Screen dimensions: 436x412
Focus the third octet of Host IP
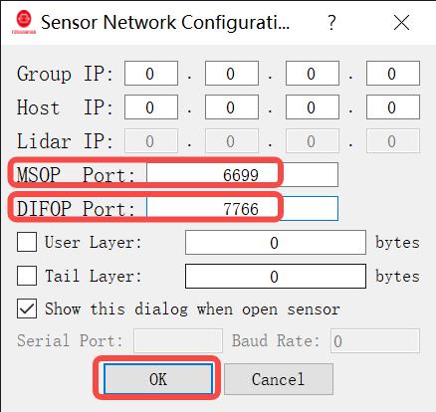[313, 107]
